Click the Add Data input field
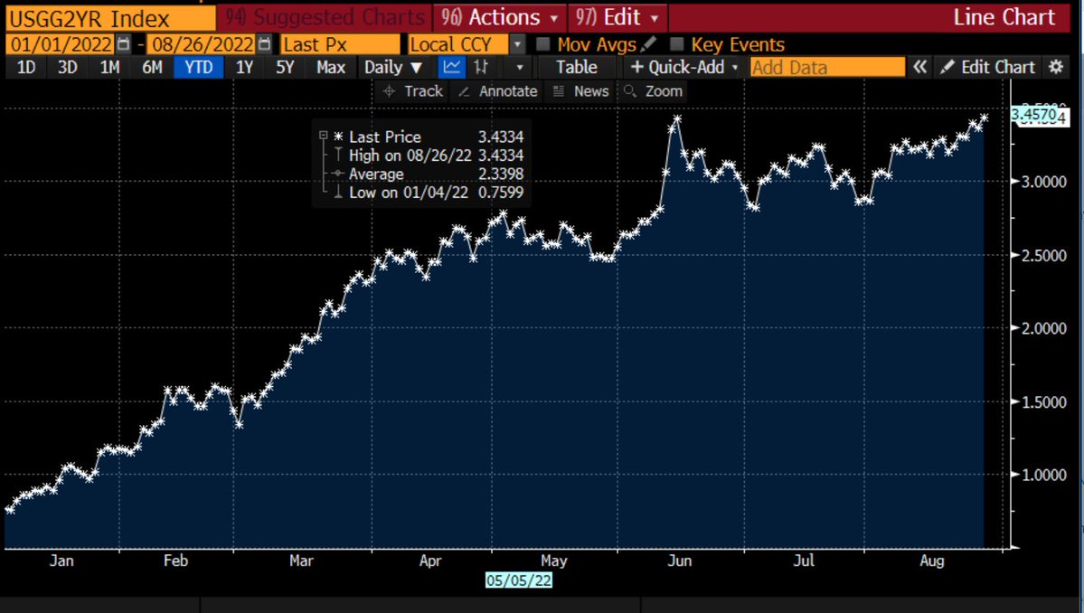Image resolution: width=1084 pixels, height=613 pixels. 826,67
